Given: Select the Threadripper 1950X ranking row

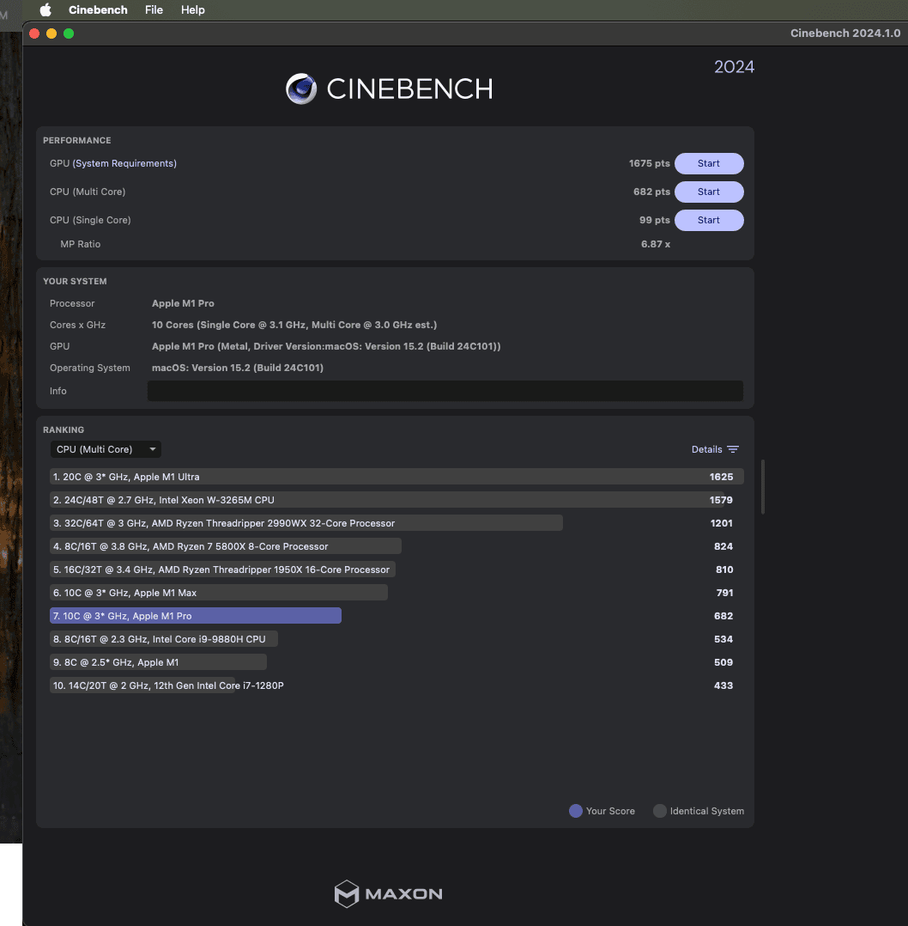Looking at the screenshot, I should pyautogui.click(x=396, y=570).
